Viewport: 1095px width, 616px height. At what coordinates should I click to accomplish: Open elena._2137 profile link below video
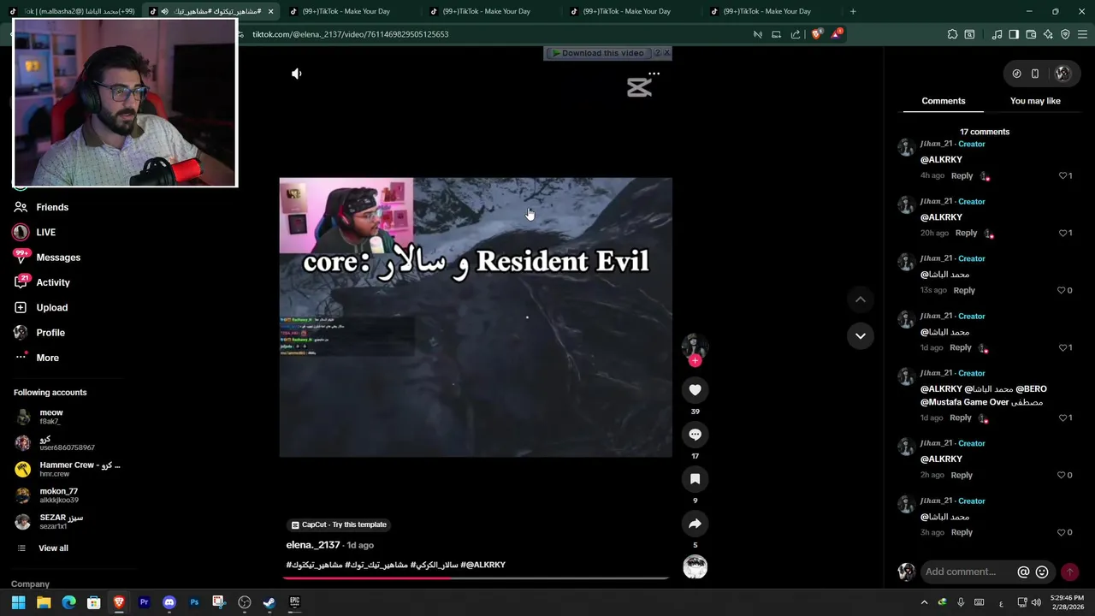click(x=312, y=545)
